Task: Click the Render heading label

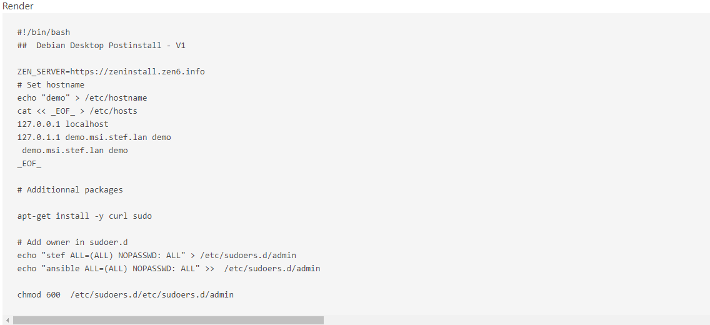Action: click(18, 6)
